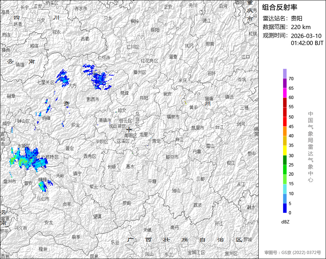Click the 兴仁市 map label
Viewport: 326px width, 259px height.
pyautogui.click(x=43, y=199)
